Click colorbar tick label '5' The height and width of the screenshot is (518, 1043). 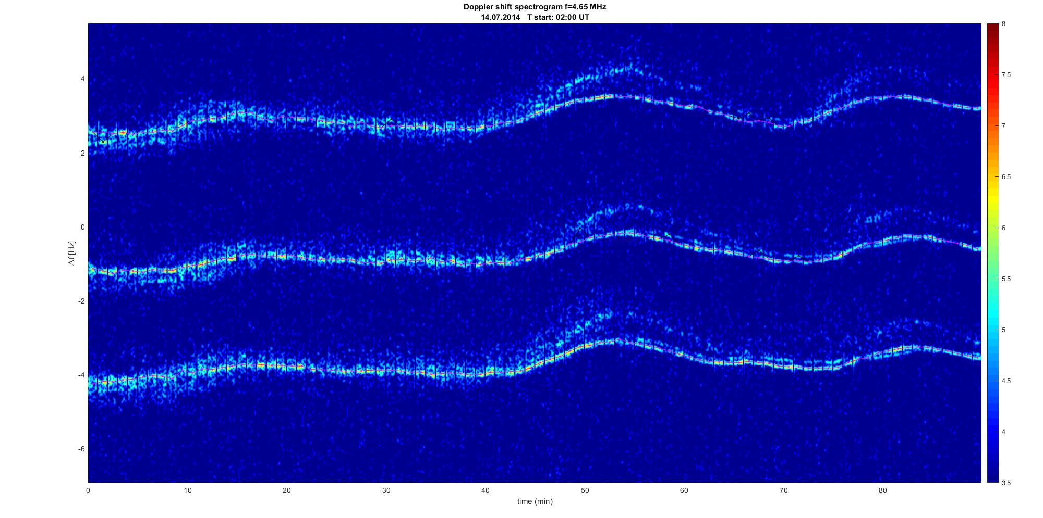click(1004, 330)
